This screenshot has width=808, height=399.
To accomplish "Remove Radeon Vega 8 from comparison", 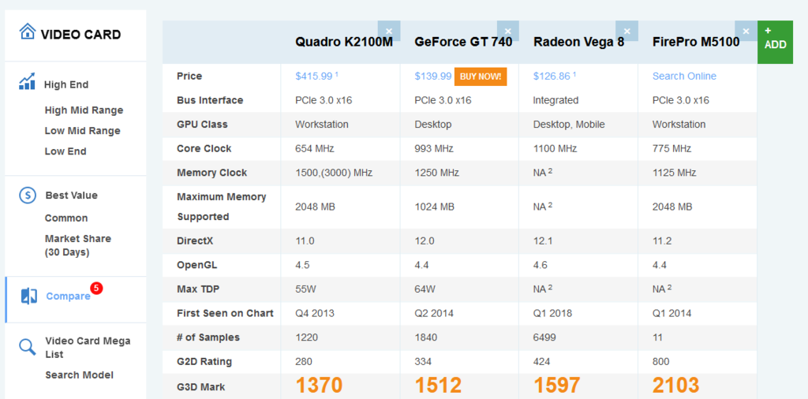I will (627, 31).
